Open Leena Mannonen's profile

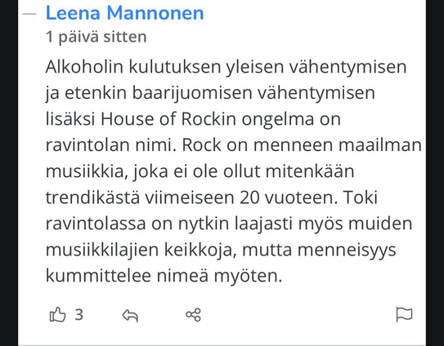[124, 13]
